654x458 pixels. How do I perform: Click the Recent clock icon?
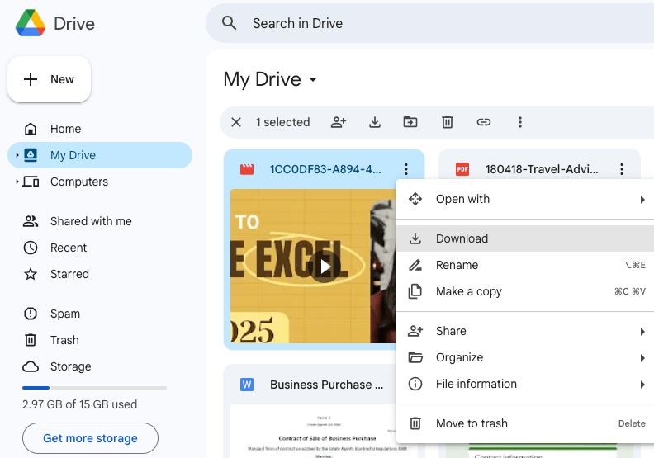(x=31, y=248)
